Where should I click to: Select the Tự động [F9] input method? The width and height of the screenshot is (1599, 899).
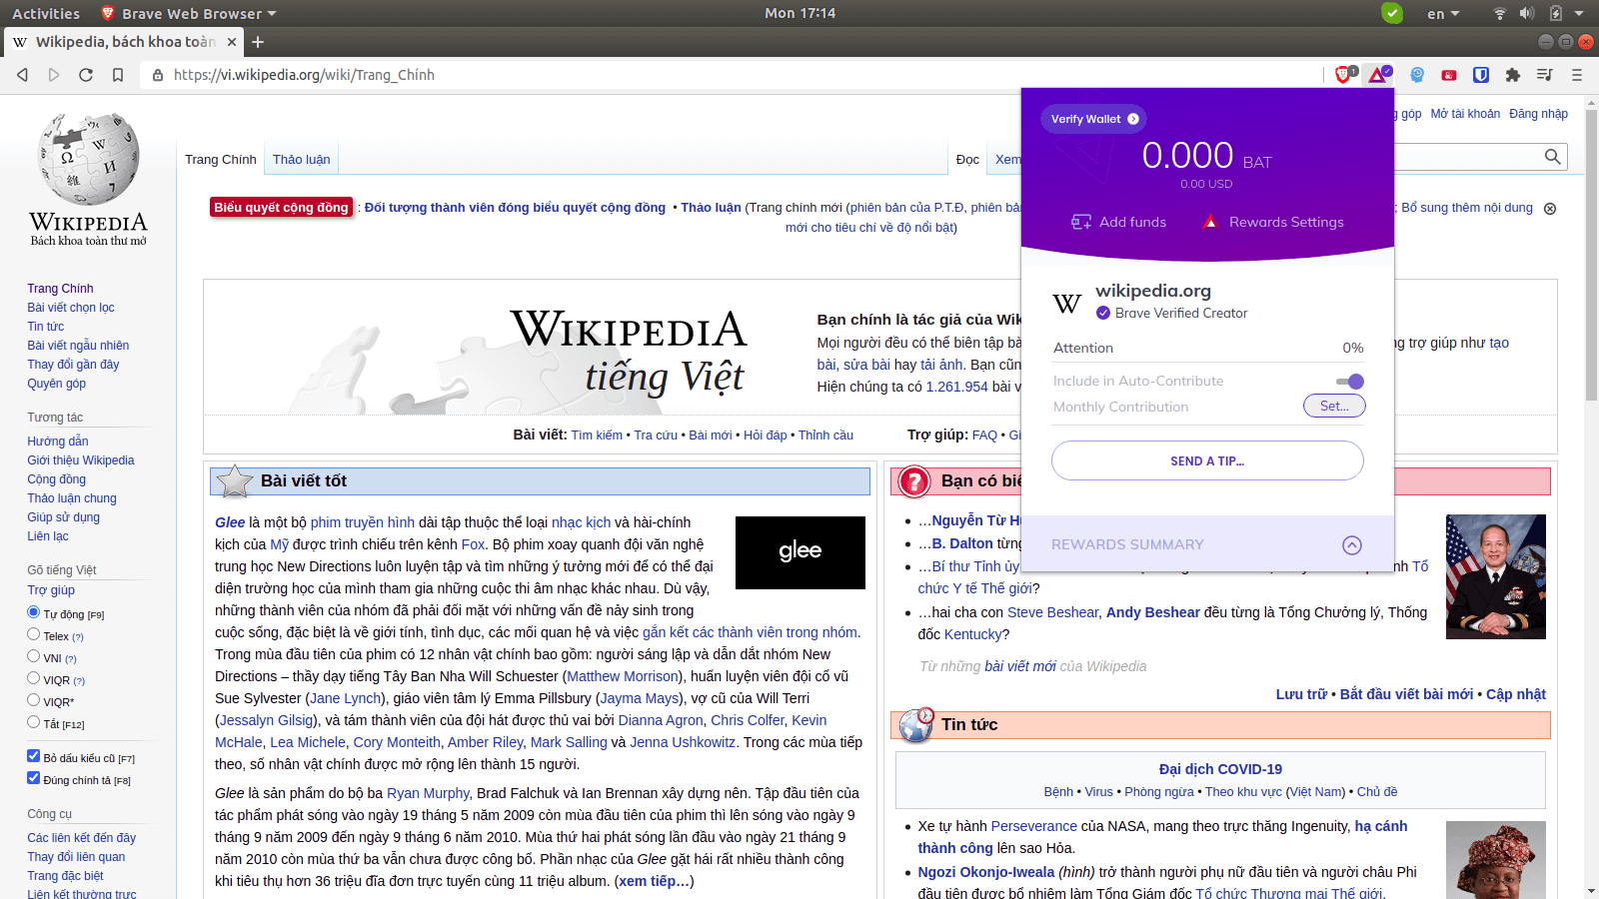click(x=33, y=612)
